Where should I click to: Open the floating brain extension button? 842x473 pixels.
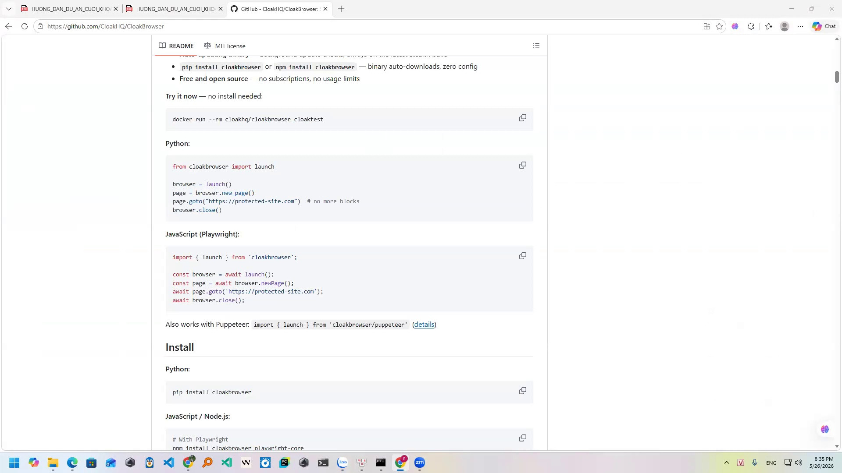825,429
